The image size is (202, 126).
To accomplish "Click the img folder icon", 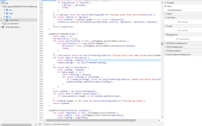I will [x=7, y=13].
